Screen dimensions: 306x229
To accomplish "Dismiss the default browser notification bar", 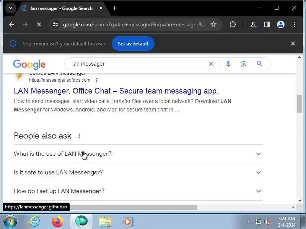I will click(x=293, y=44).
